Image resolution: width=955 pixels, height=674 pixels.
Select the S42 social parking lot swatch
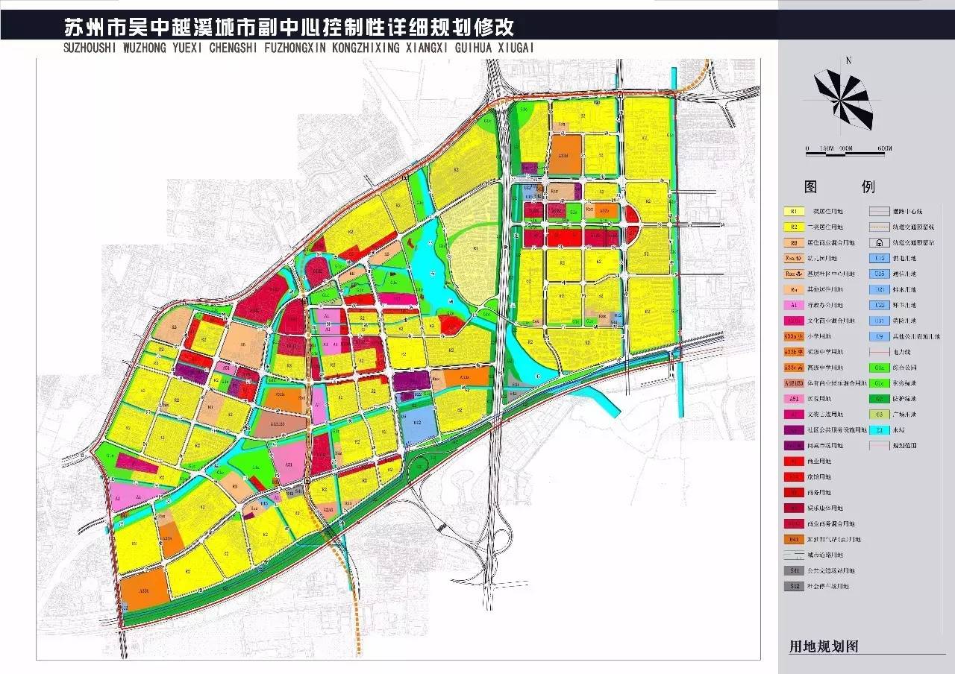[x=794, y=586]
